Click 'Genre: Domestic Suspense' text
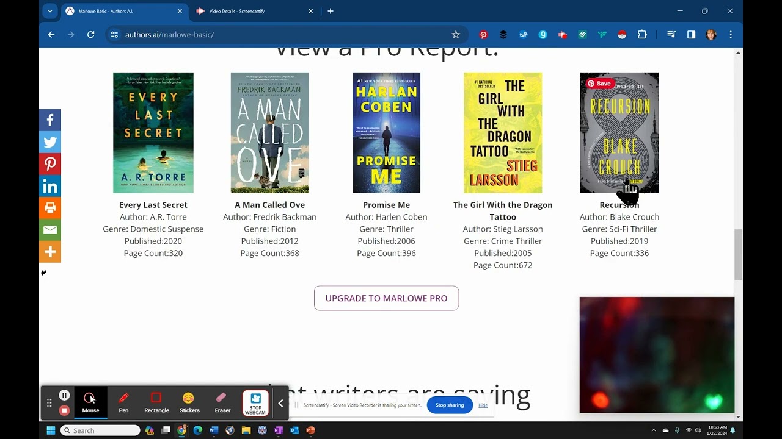This screenshot has height=439, width=782. (153, 229)
